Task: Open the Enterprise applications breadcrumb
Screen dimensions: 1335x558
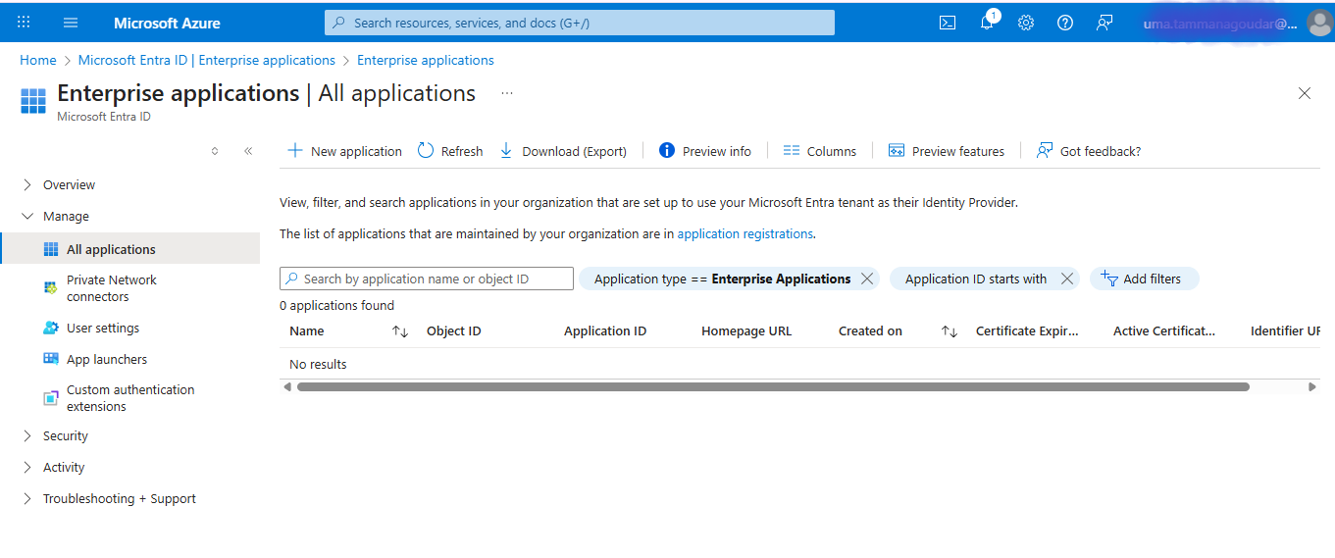Action: (x=426, y=60)
